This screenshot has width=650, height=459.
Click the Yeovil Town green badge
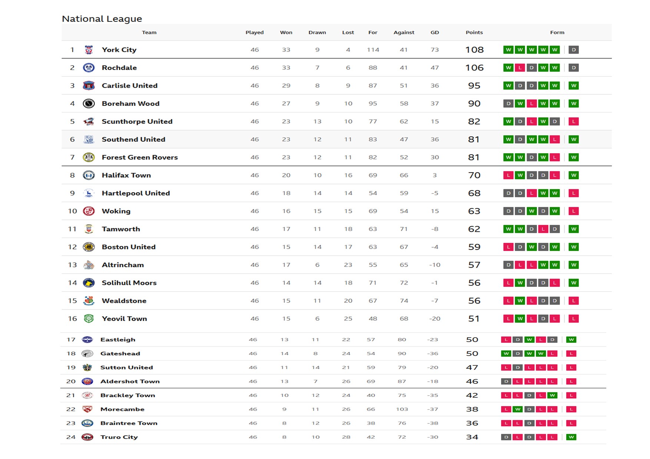pos(89,319)
